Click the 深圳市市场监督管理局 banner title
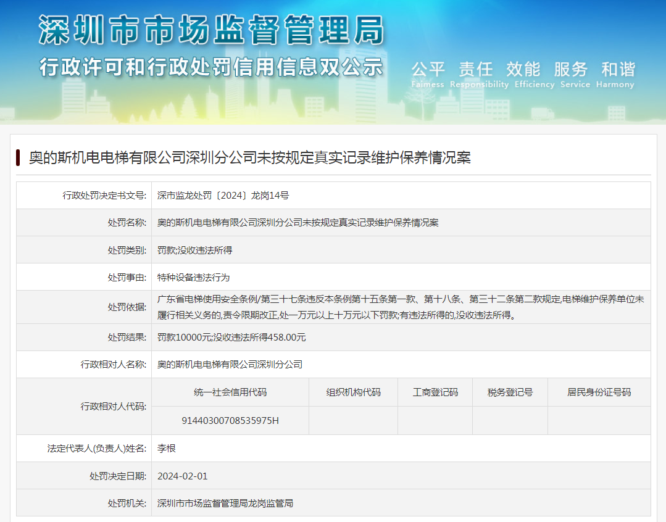This screenshot has height=522, width=666. click(212, 30)
